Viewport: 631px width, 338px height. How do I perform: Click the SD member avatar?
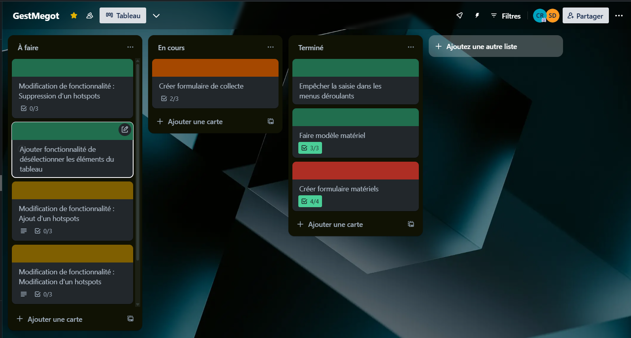[x=553, y=15]
